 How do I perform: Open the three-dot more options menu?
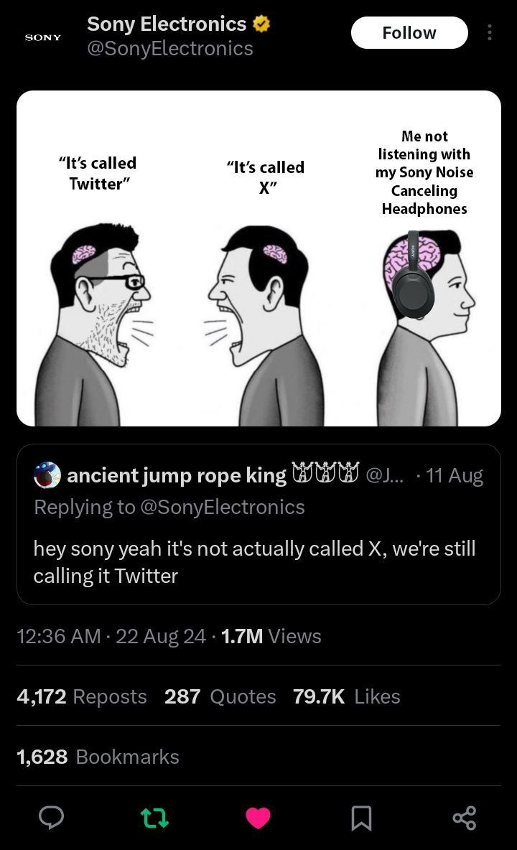[x=490, y=33]
